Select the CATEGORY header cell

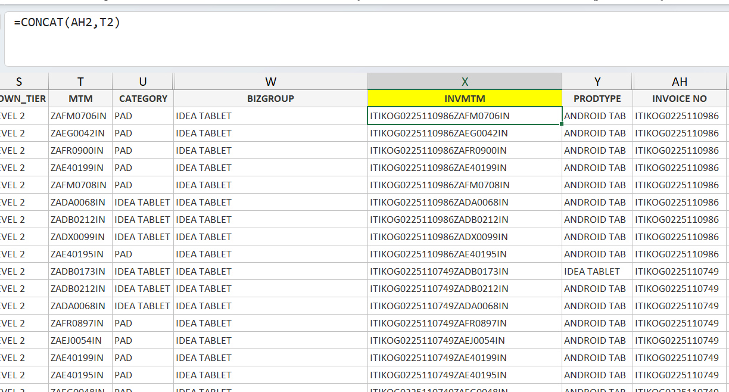pos(143,99)
